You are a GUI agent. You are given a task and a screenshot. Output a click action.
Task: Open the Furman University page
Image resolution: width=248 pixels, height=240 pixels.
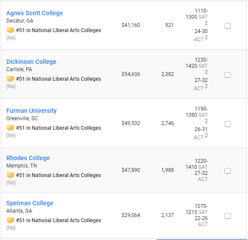pos(32,111)
